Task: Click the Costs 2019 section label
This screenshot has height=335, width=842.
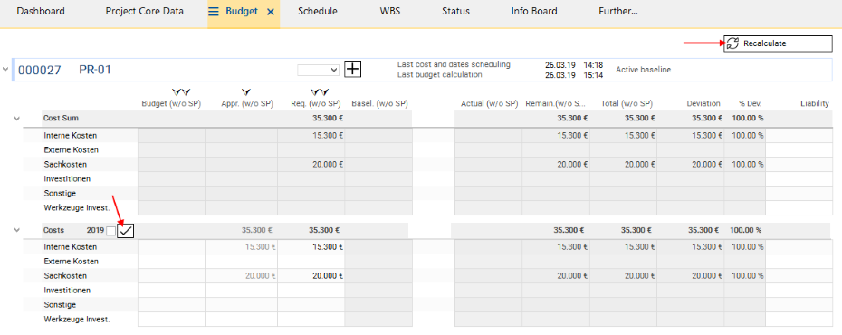Action: pos(73,230)
